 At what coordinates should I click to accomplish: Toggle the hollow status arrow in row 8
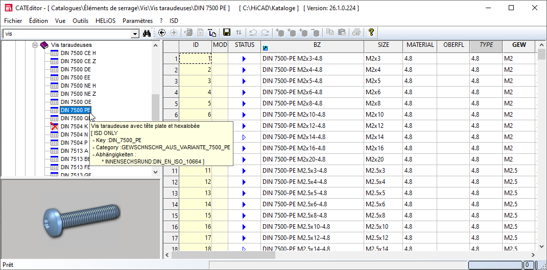point(244,137)
